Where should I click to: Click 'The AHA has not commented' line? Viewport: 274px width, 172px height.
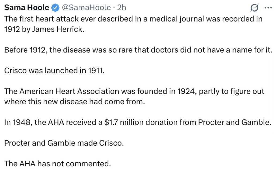(x=58, y=163)
